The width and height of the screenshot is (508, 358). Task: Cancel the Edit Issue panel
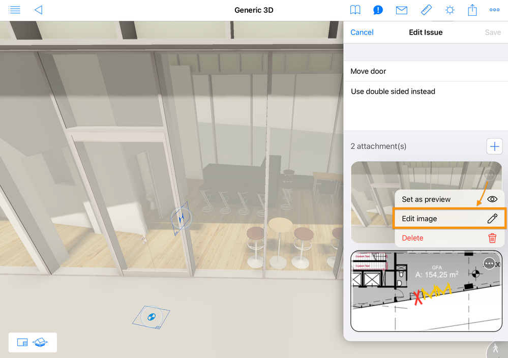point(362,33)
